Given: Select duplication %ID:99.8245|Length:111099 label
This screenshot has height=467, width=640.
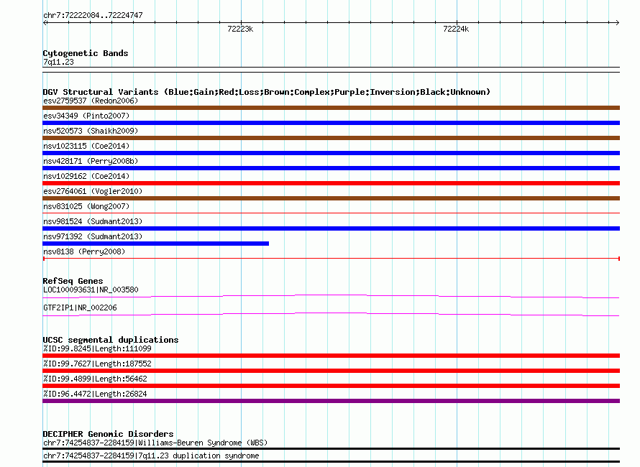Looking at the screenshot, I should (x=97, y=348).
